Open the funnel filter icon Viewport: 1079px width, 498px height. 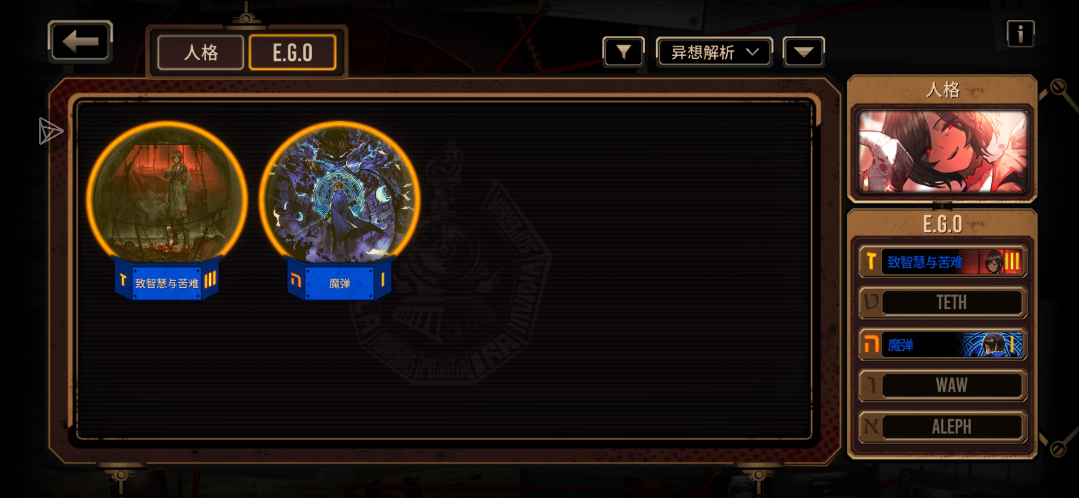[x=623, y=52]
